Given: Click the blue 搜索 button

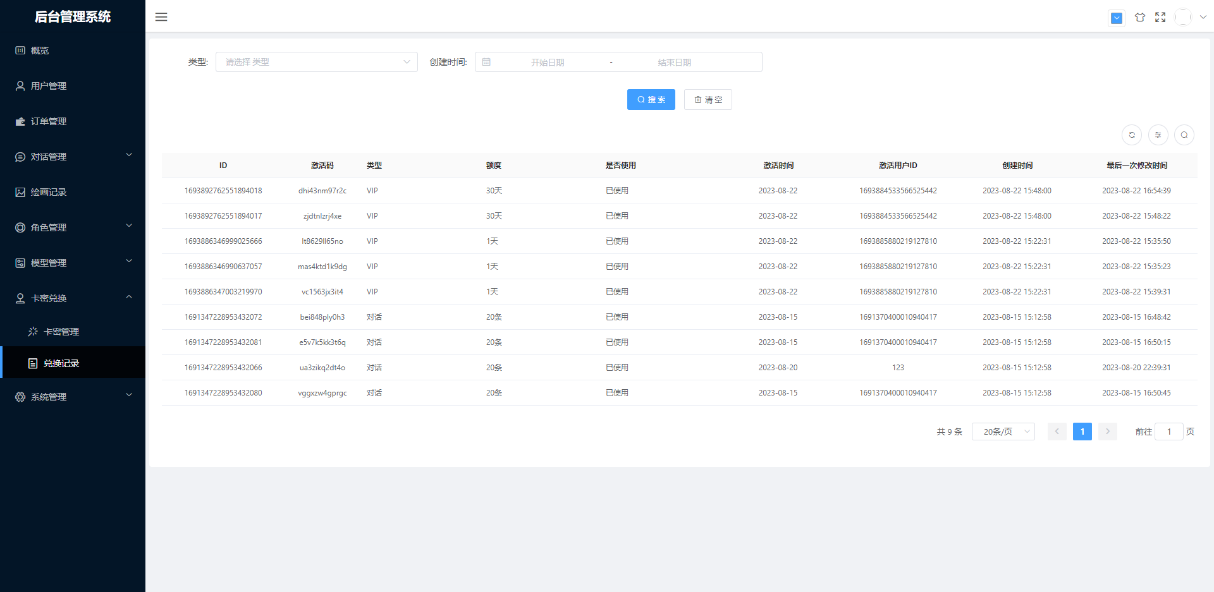Looking at the screenshot, I should (651, 100).
